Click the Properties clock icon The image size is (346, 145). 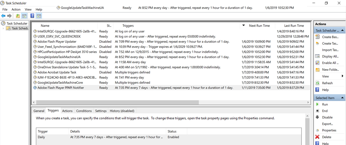(317, 130)
